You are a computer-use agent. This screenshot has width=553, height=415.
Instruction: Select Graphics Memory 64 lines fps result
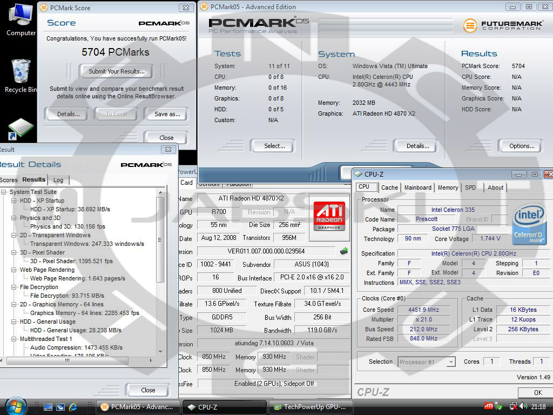click(85, 313)
